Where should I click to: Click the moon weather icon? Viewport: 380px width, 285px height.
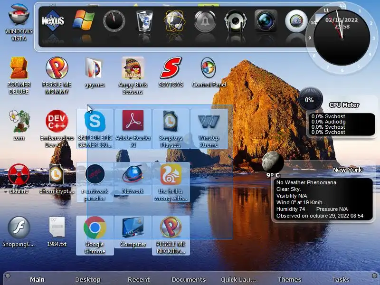click(x=272, y=162)
